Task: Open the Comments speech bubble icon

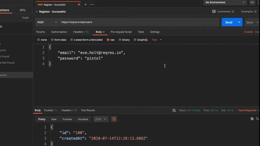Action: tap(214, 11)
